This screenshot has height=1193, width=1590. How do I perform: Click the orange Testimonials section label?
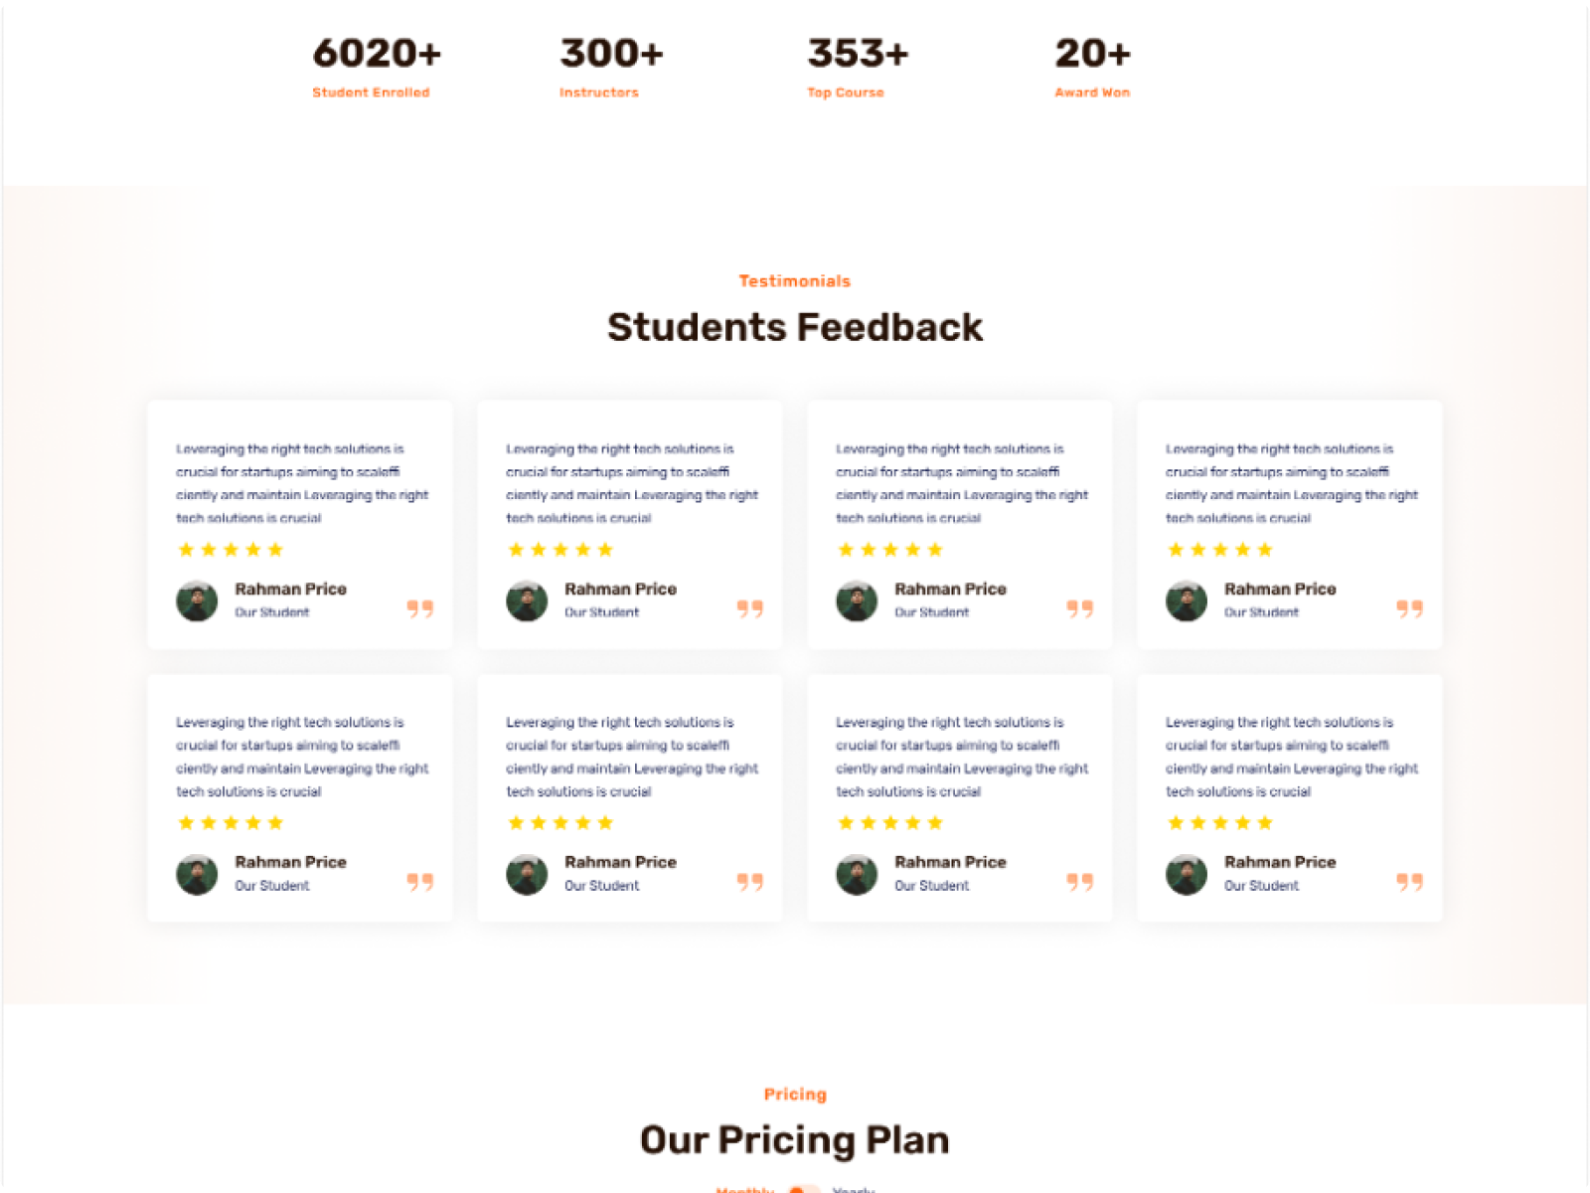pos(795,281)
